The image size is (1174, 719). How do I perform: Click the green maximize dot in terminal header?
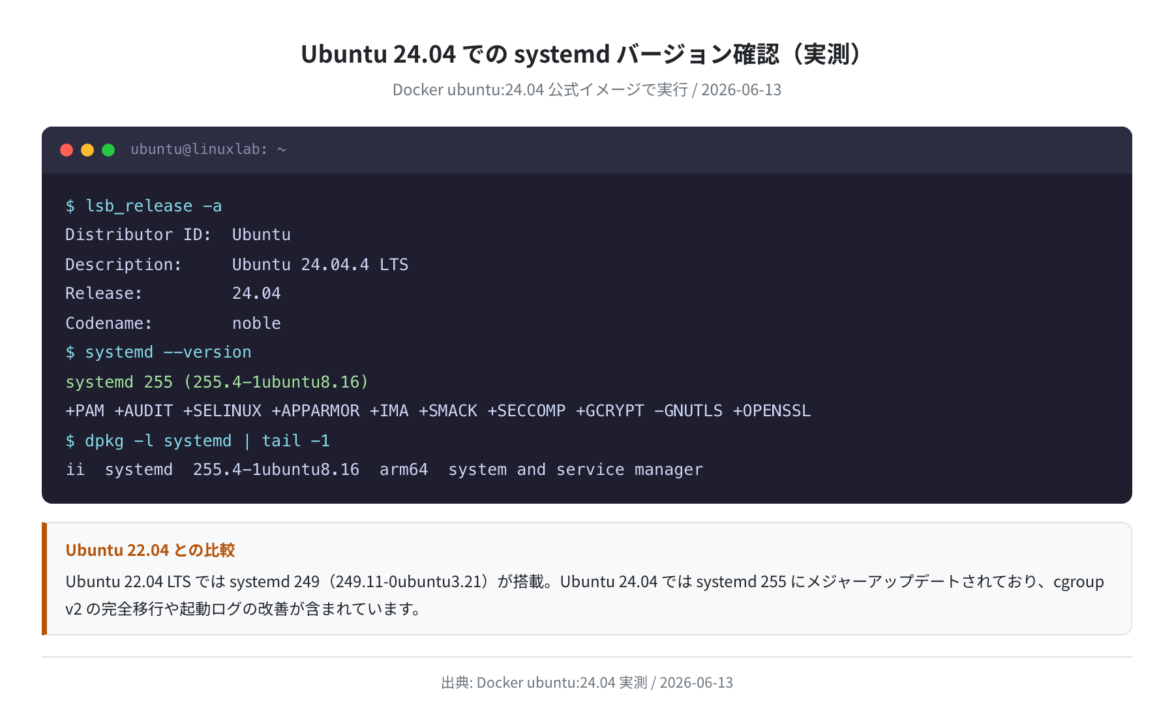pyautogui.click(x=108, y=150)
